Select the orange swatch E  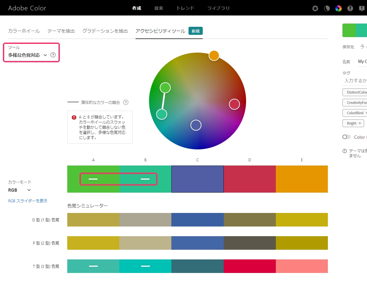(302, 179)
